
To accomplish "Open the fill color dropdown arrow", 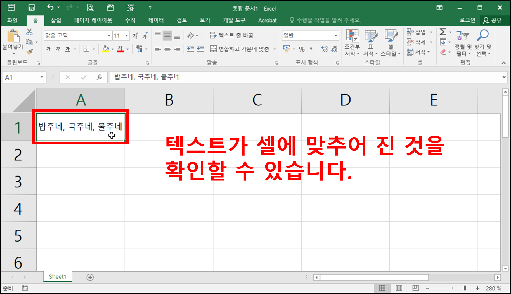I will [112, 49].
